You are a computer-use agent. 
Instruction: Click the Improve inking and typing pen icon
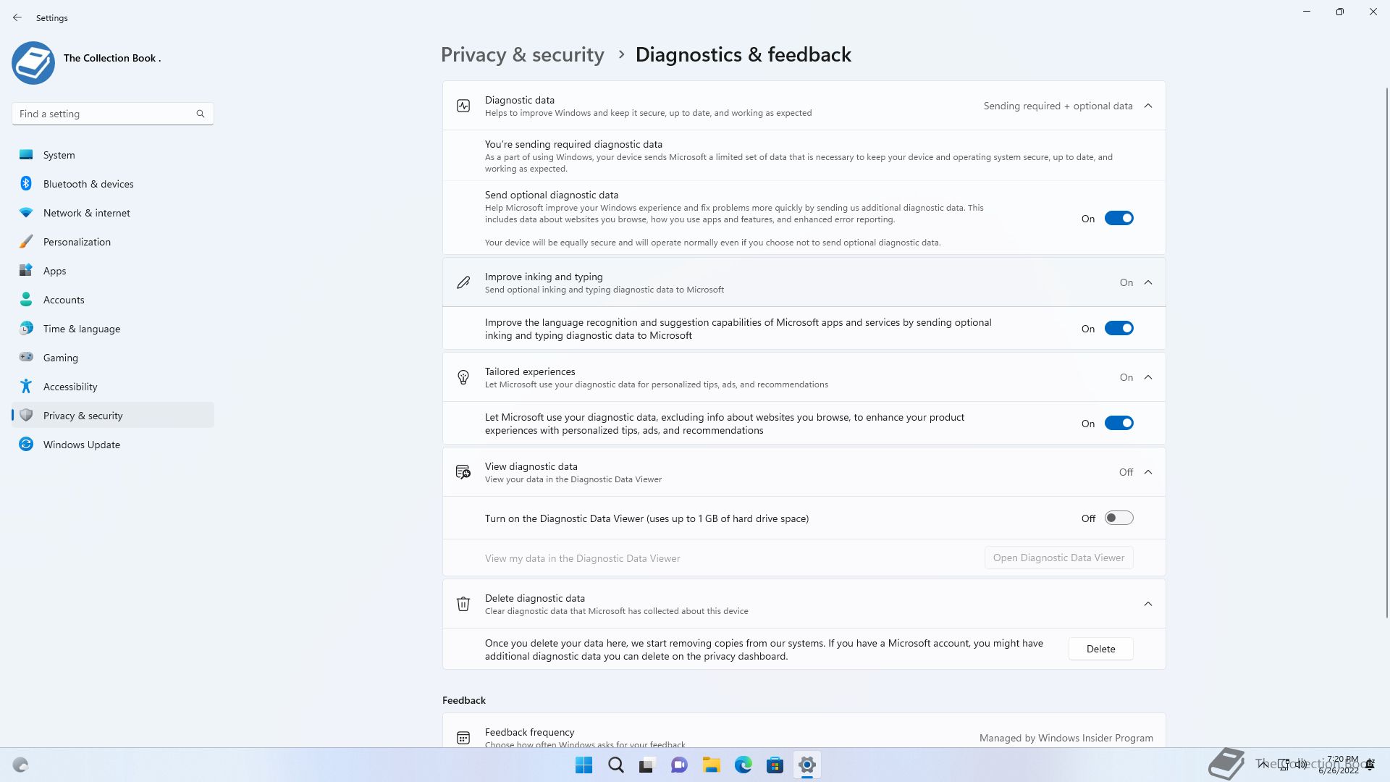pyautogui.click(x=463, y=282)
